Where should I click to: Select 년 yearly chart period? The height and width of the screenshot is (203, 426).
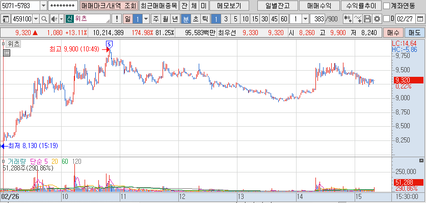175,19
